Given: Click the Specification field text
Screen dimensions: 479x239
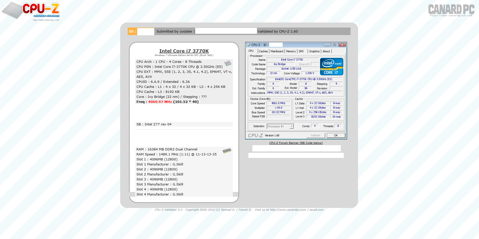Looking at the screenshot, I should coord(305,79).
